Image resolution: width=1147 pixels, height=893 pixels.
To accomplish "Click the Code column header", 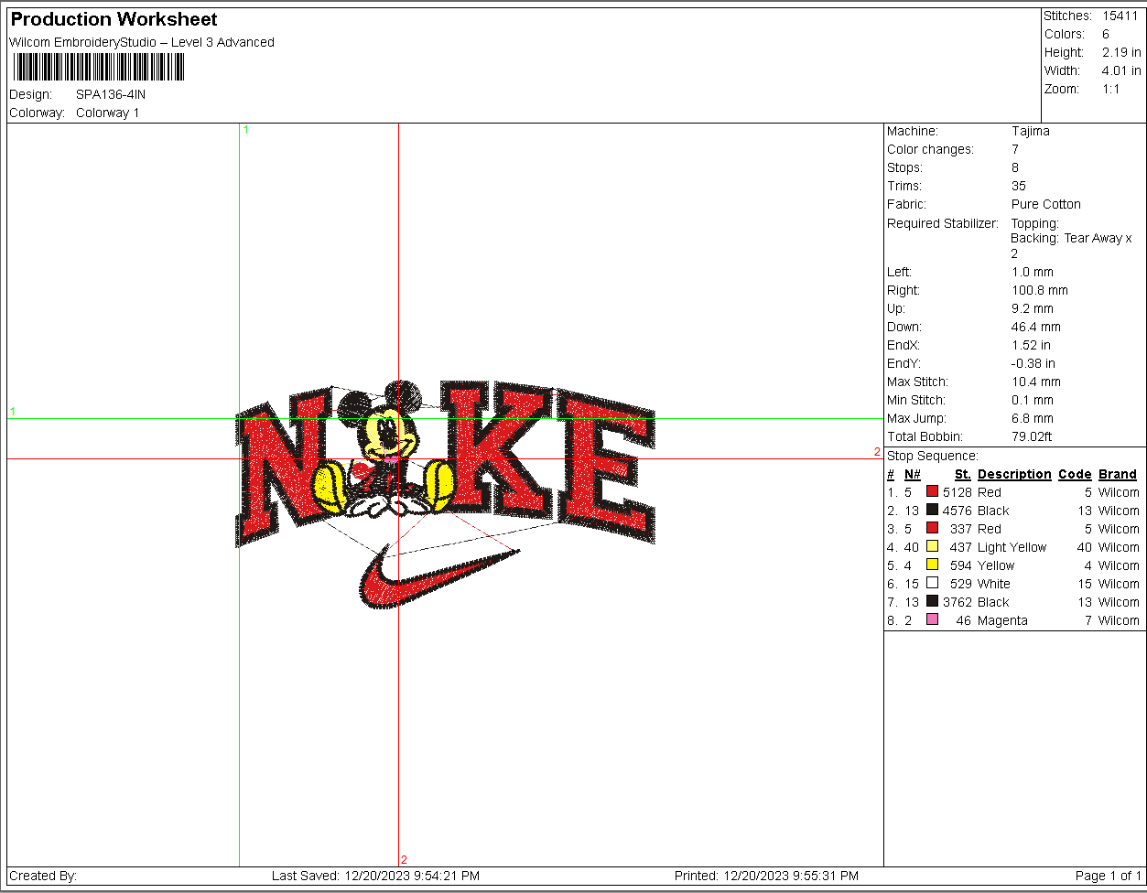I will (x=1075, y=474).
